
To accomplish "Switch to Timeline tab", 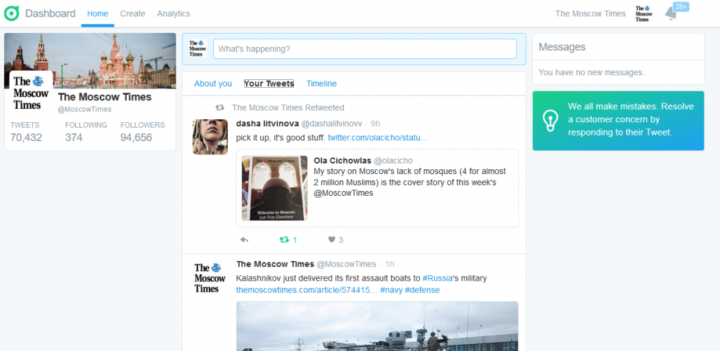I will pyautogui.click(x=321, y=84).
